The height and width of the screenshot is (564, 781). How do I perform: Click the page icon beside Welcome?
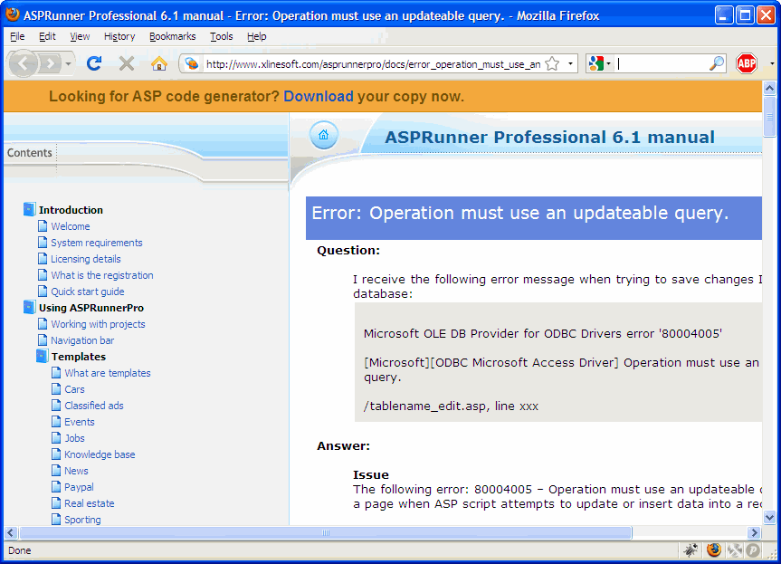(43, 225)
